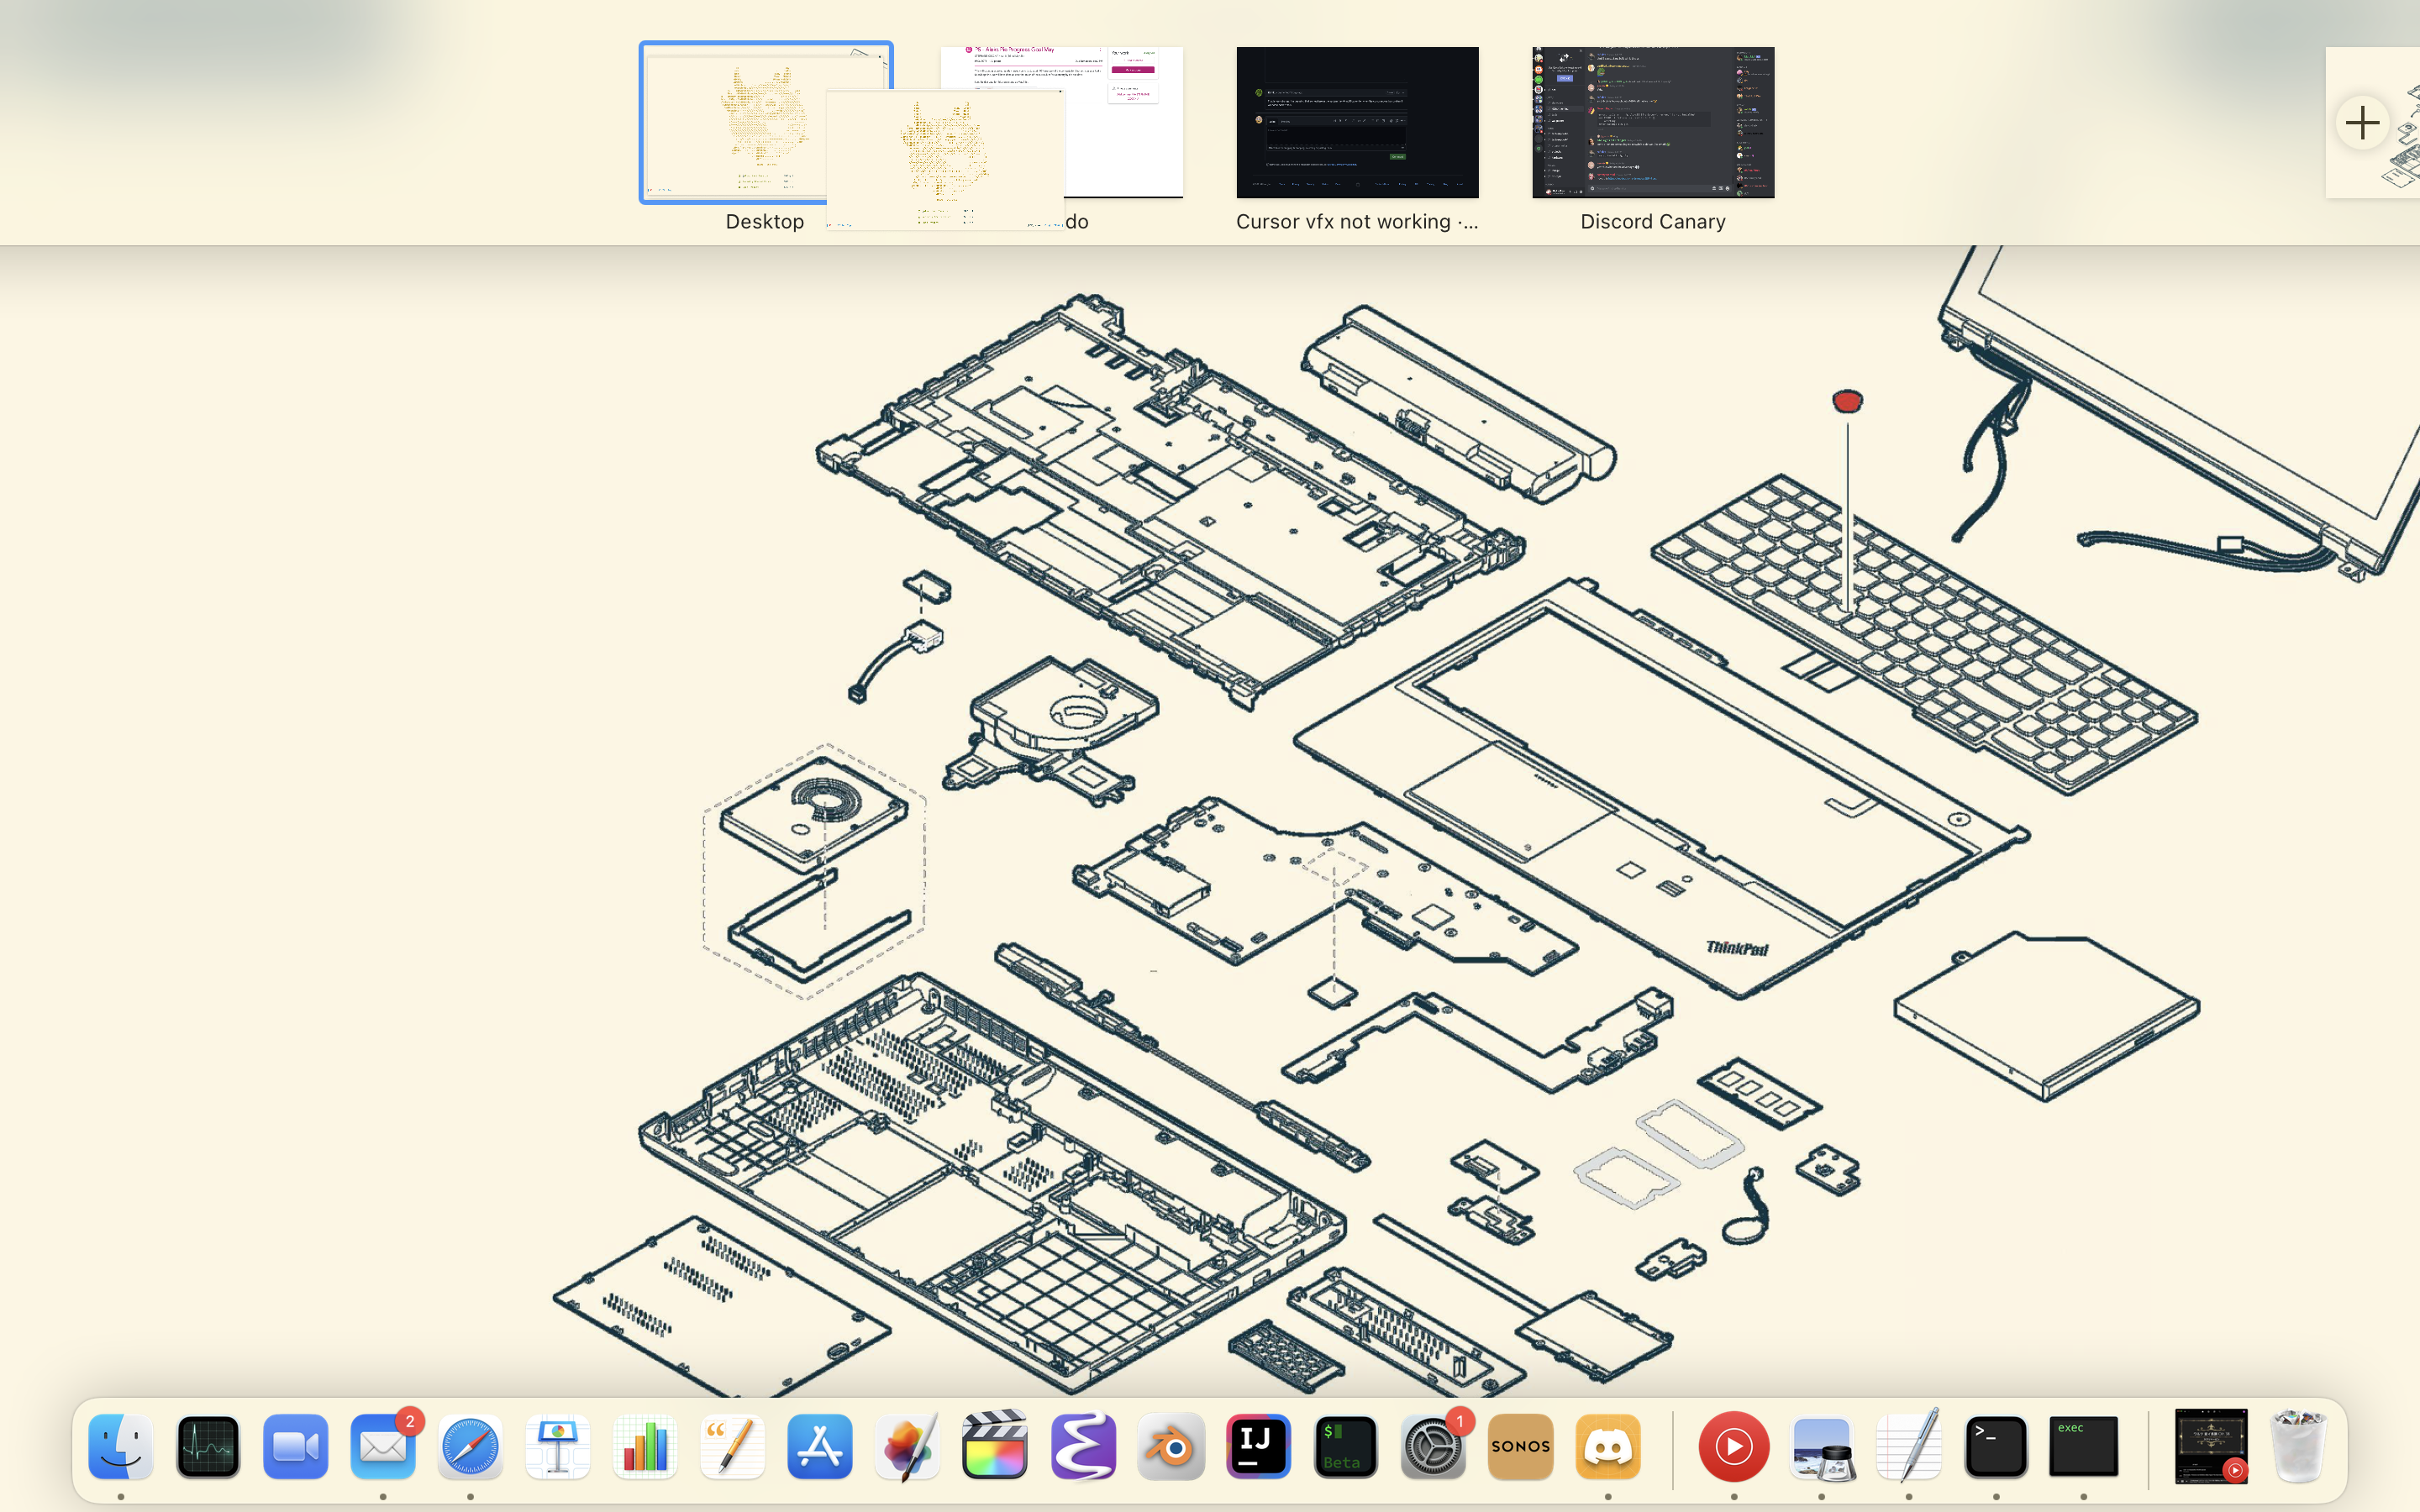
Task: Open Blender from the Dock
Action: click(x=1170, y=1446)
